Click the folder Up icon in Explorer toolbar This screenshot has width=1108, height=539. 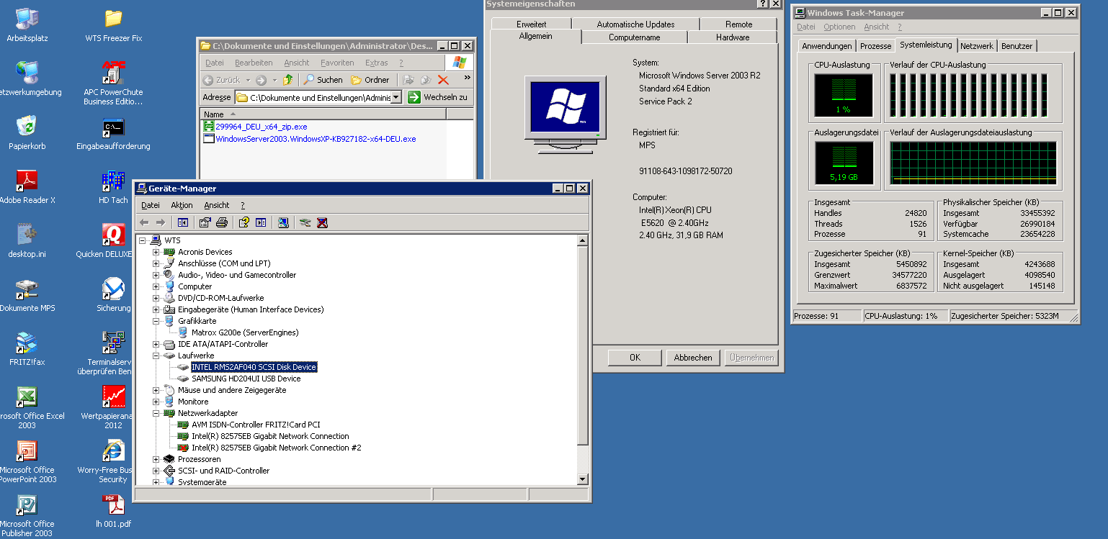point(288,80)
